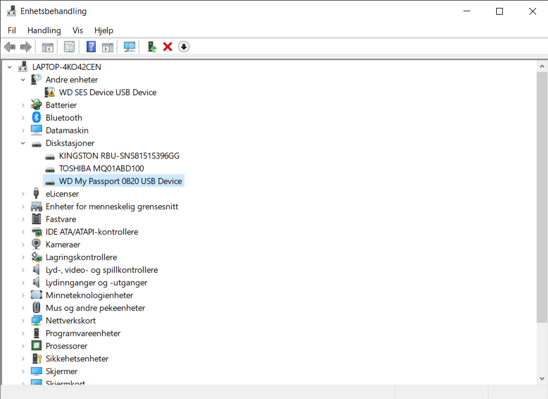Expand the Fastvare category

(23, 219)
